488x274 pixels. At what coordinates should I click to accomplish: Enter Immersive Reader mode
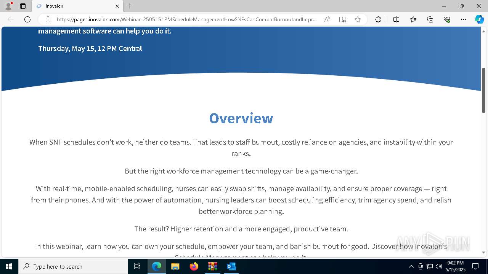(342, 19)
